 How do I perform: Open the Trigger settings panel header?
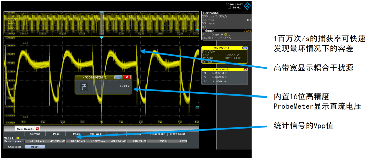227,31
